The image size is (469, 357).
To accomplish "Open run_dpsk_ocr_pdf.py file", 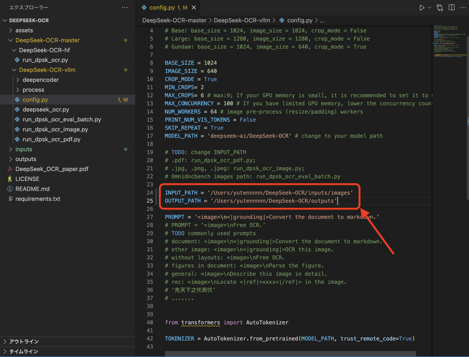I will pos(51,139).
